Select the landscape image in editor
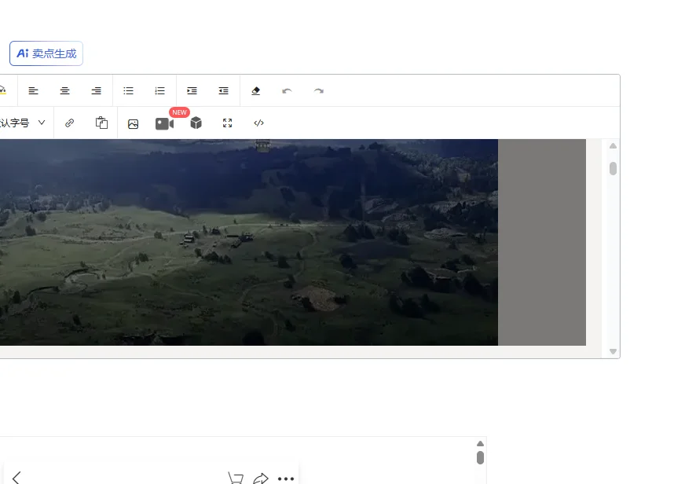This screenshot has width=685, height=484. (249, 243)
